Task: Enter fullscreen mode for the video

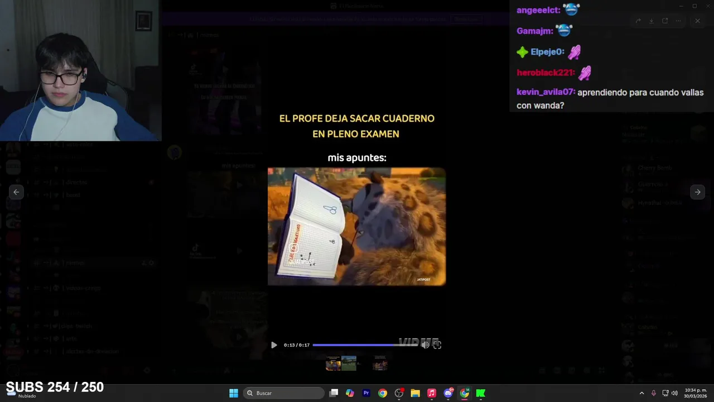Action: [437, 345]
